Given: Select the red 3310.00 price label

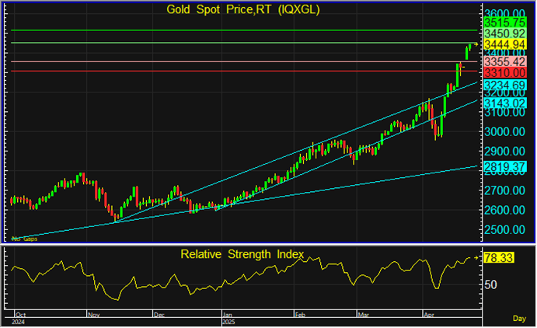Looking at the screenshot, I should pos(505,72).
